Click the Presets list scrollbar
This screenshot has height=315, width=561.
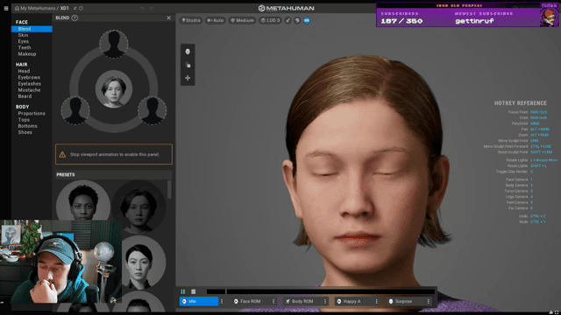(169, 189)
